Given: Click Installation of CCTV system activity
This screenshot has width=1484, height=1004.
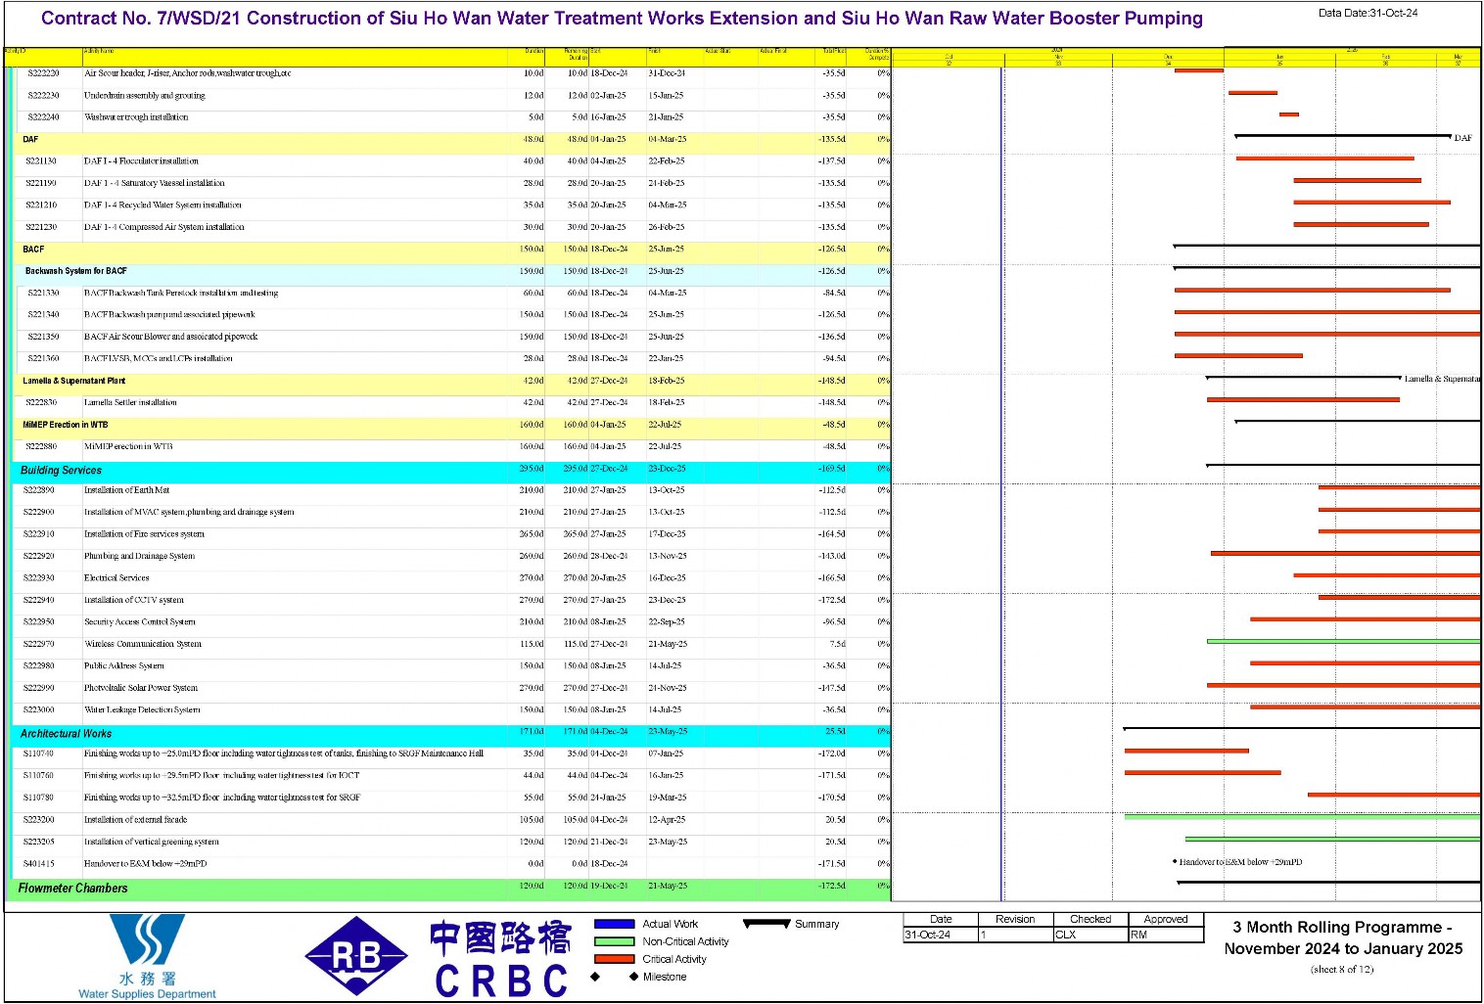Looking at the screenshot, I should tap(133, 600).
